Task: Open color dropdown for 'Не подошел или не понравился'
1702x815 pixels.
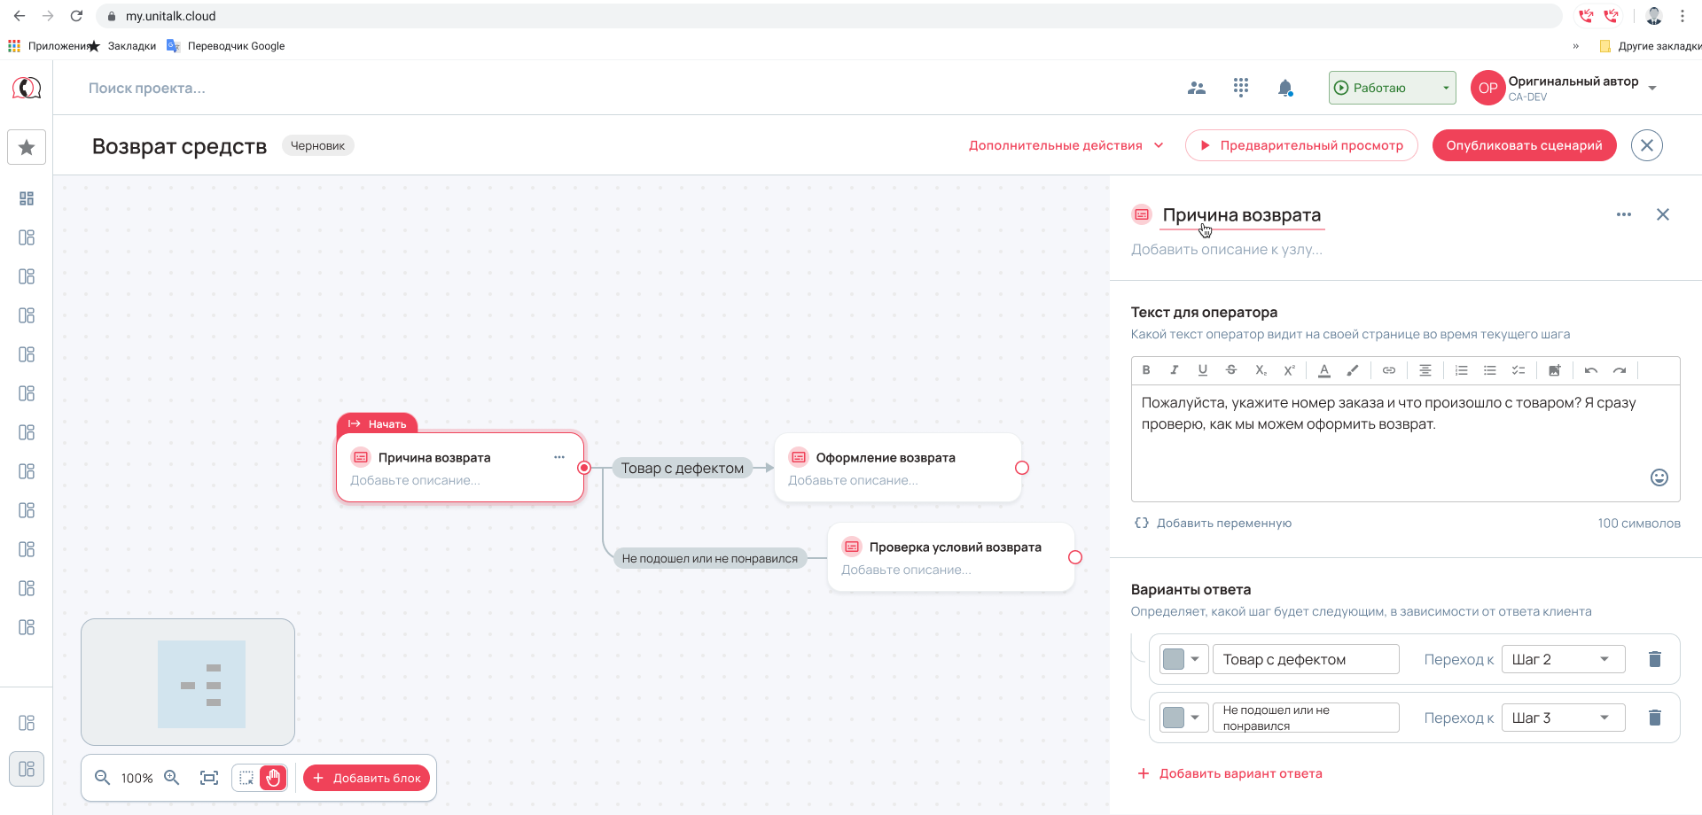Action: [x=1183, y=718]
